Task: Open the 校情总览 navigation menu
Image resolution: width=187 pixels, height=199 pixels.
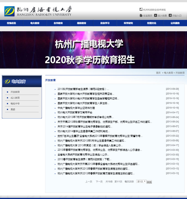Action: tap(12, 23)
